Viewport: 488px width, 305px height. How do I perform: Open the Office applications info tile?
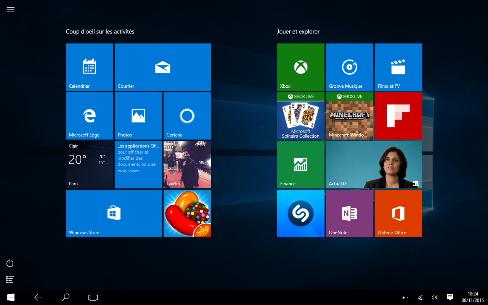[138, 165]
